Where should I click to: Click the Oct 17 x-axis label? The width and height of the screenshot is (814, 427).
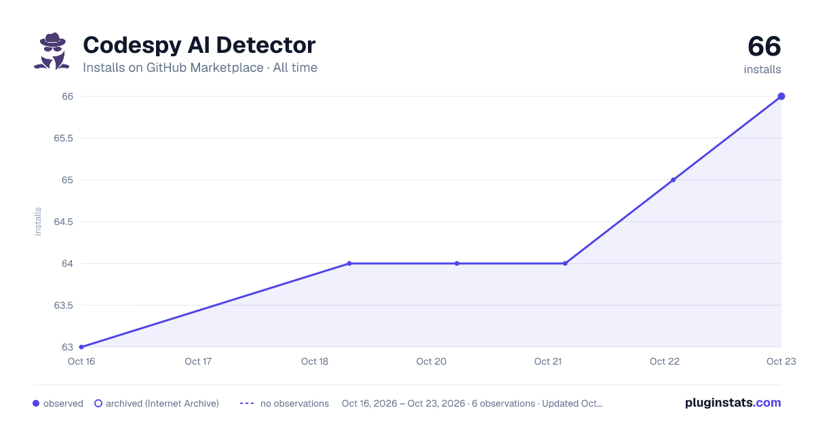pyautogui.click(x=198, y=361)
